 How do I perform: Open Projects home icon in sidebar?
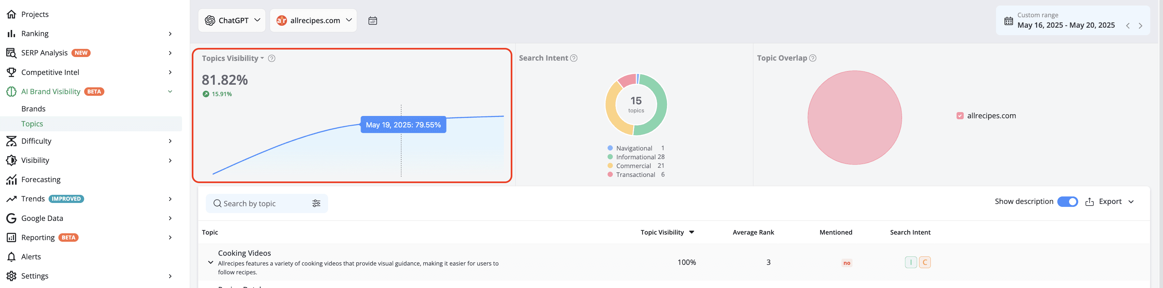tap(11, 14)
